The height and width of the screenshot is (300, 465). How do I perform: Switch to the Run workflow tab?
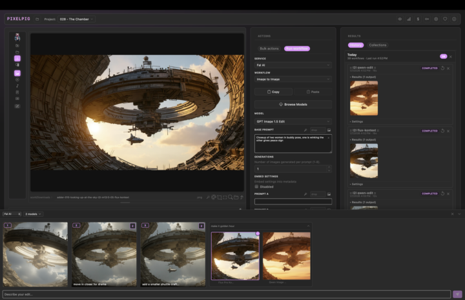tap(297, 48)
